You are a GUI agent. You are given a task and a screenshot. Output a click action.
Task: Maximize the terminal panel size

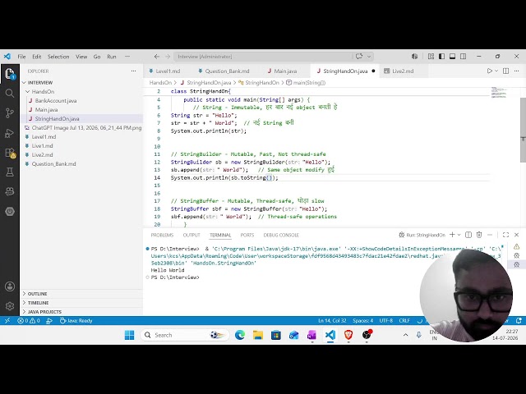(506, 235)
